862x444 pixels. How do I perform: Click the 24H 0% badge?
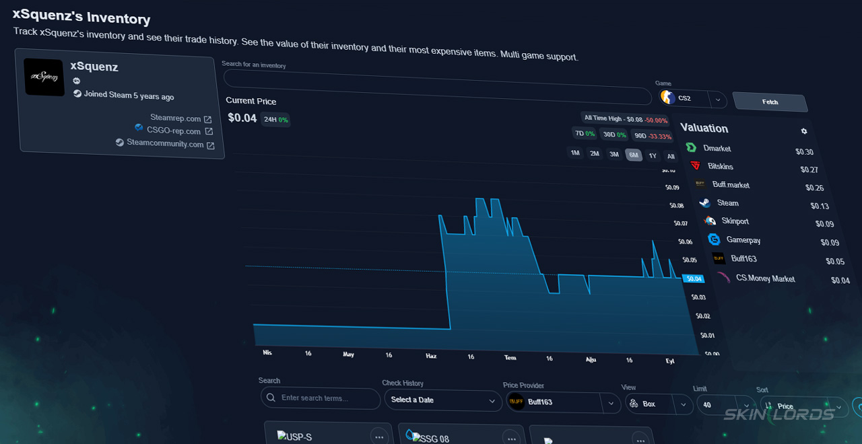(x=275, y=120)
